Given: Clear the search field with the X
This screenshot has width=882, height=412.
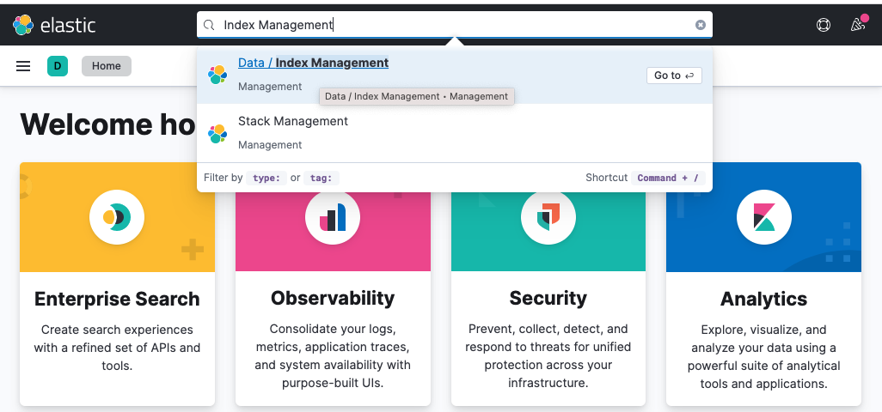Looking at the screenshot, I should tap(701, 25).
